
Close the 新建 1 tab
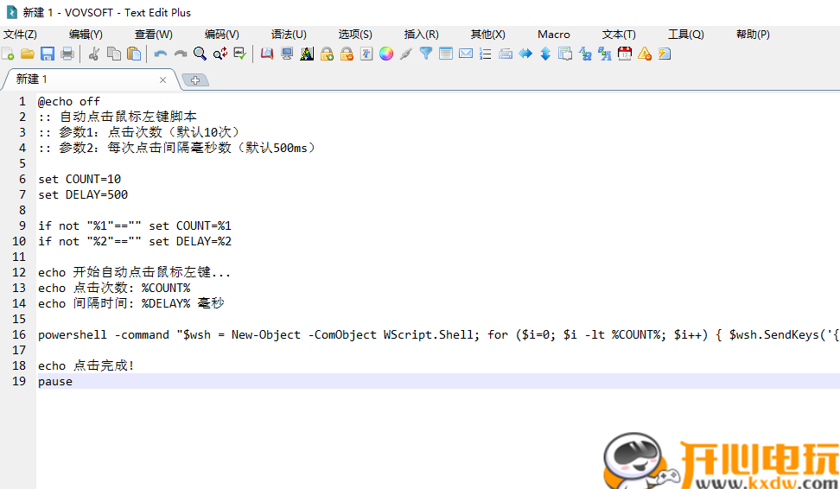coord(162,79)
